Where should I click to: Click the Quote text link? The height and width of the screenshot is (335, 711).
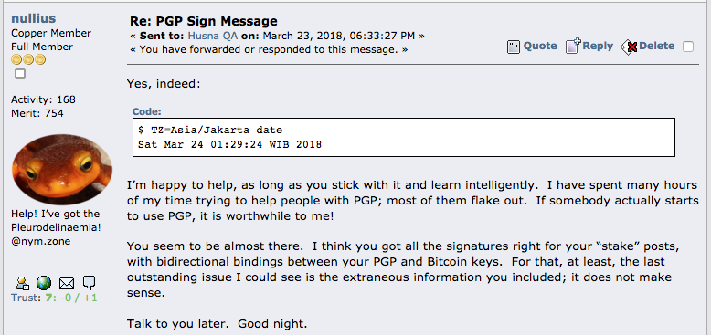click(x=540, y=46)
